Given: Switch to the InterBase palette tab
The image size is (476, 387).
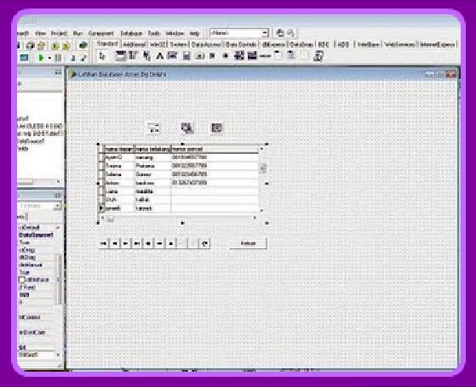Looking at the screenshot, I should point(368,44).
